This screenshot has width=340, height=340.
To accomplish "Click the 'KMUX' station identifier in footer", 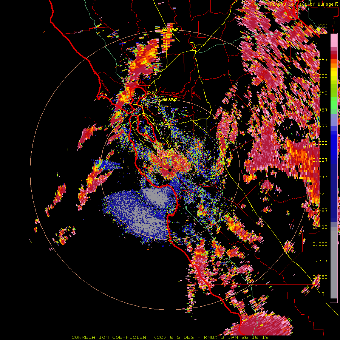I will pos(211,337).
